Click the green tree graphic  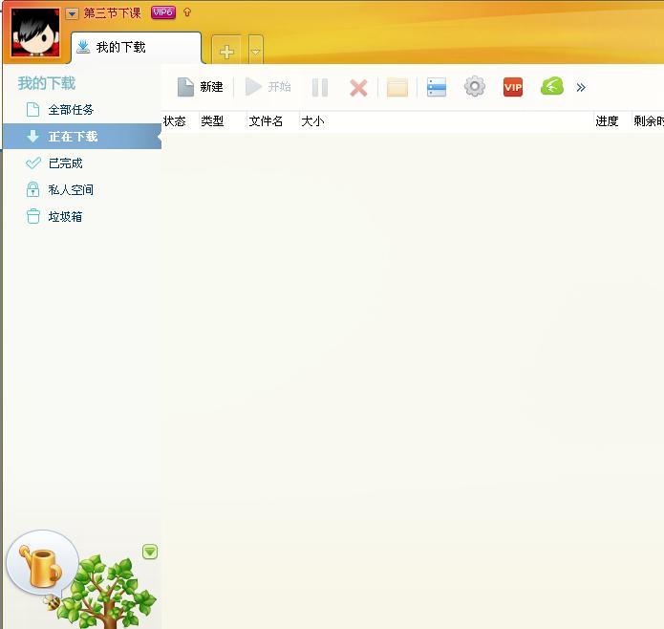tap(108, 593)
